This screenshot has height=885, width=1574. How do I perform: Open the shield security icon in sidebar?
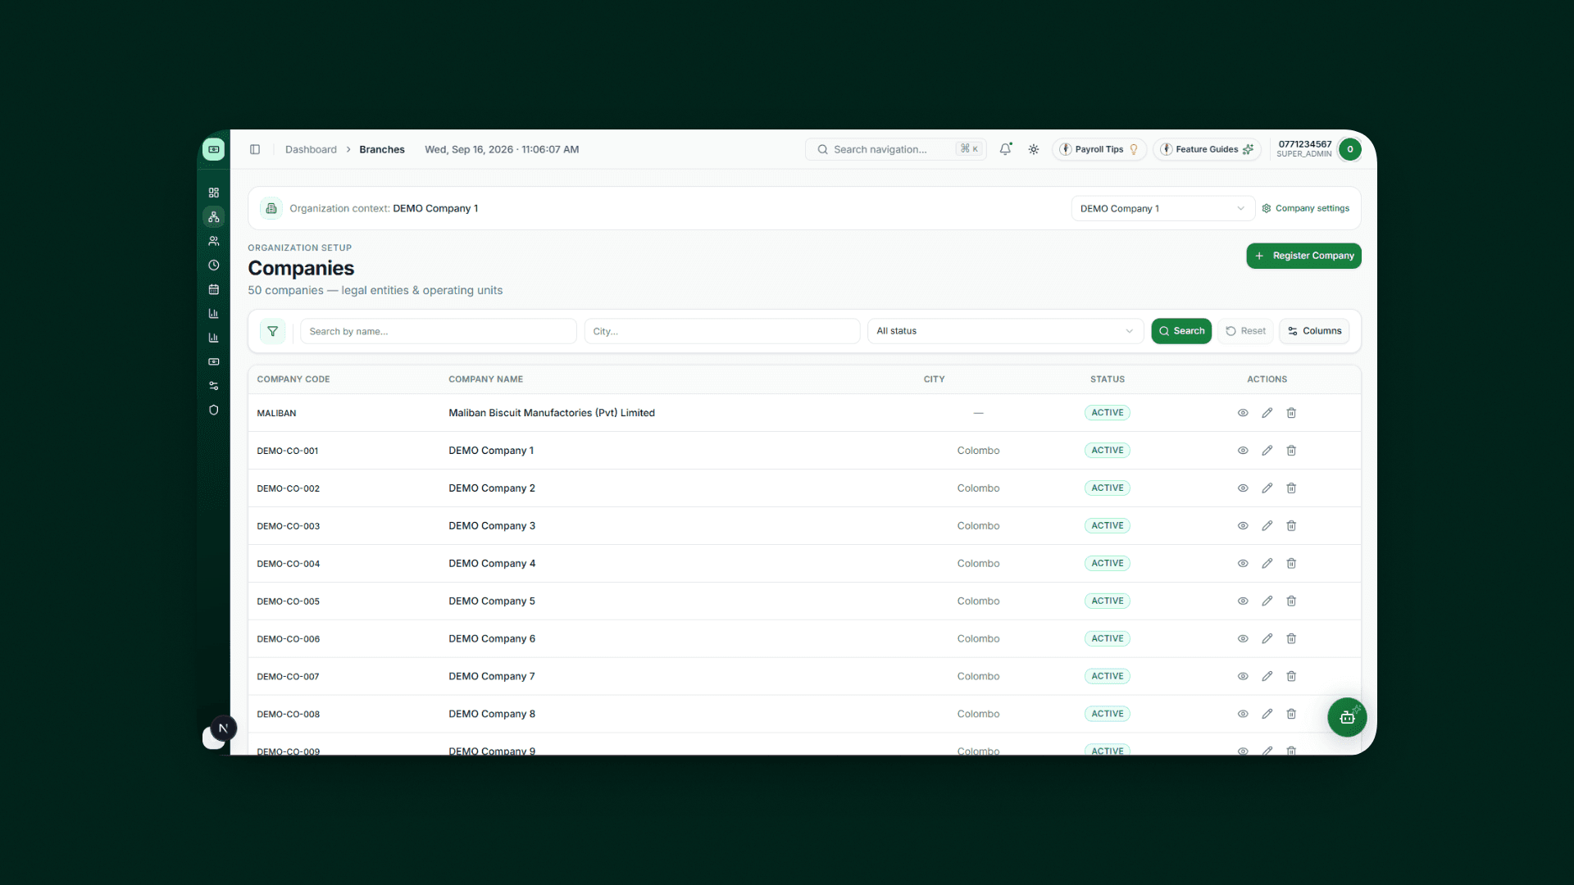pos(213,410)
